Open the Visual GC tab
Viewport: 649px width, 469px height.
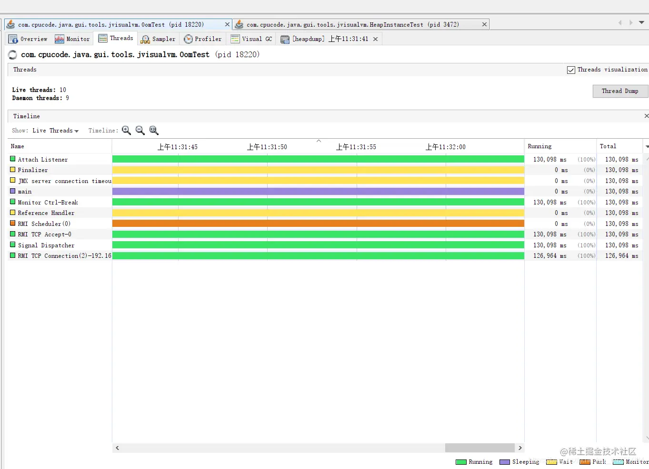tap(251, 39)
